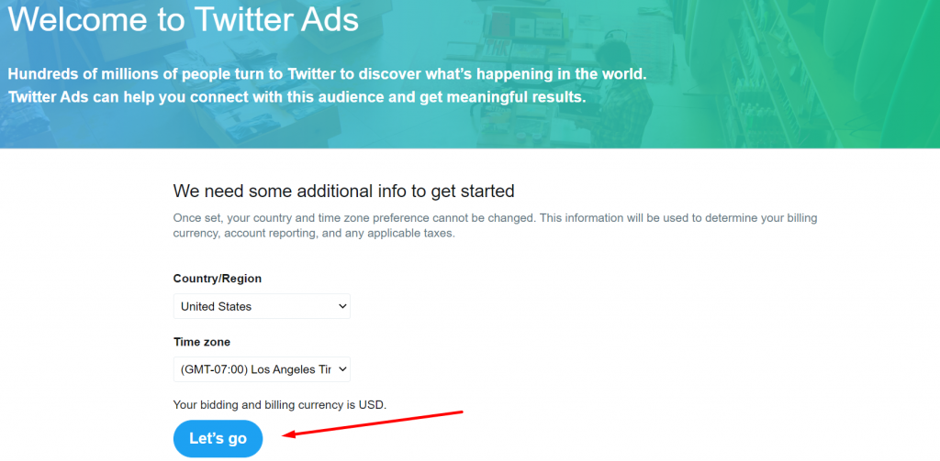
Task: Click the '(GMT-07:00)' time zone value text
Action: pos(214,370)
